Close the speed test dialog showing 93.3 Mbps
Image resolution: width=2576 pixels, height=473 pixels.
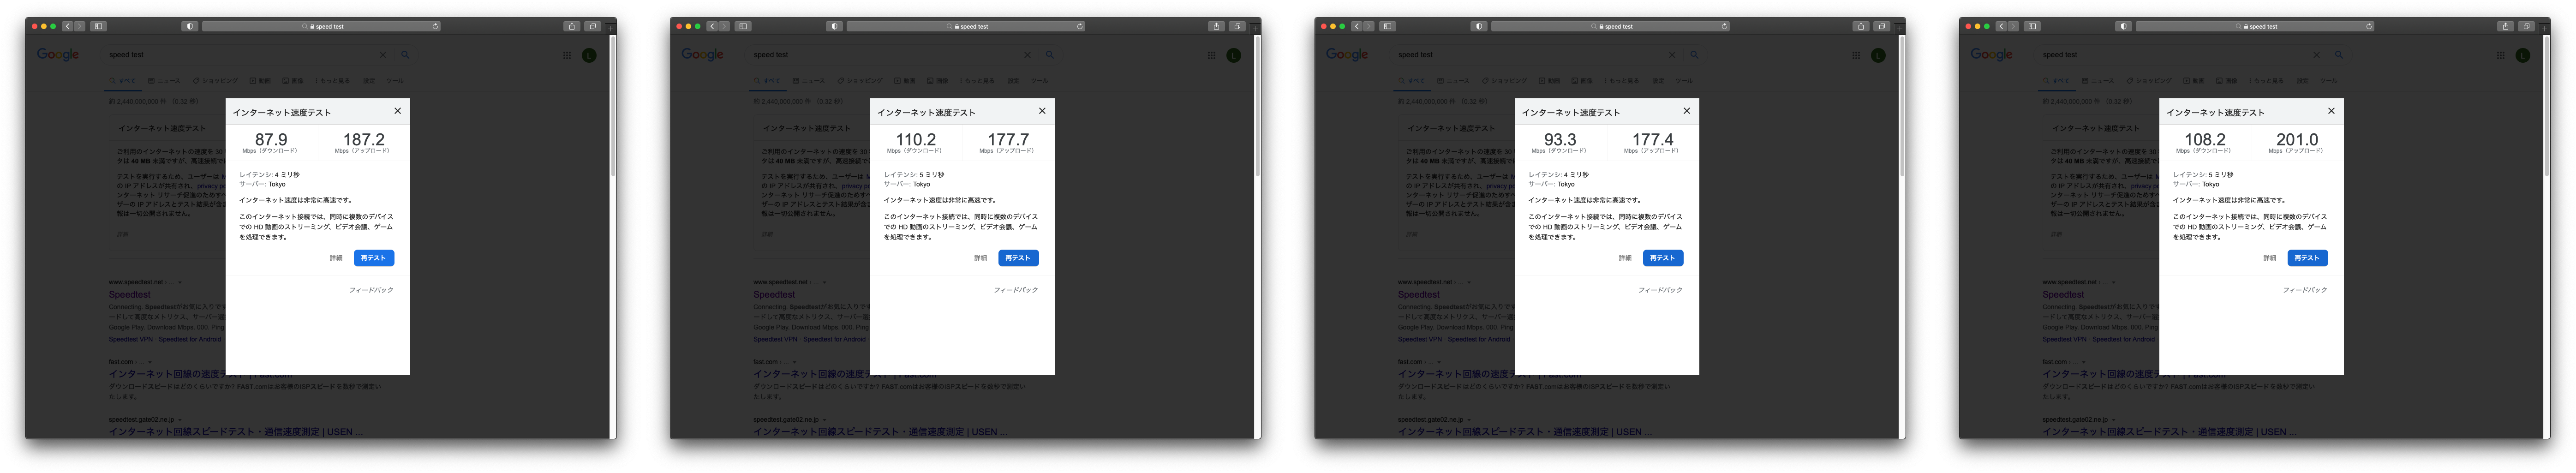[x=1686, y=111]
